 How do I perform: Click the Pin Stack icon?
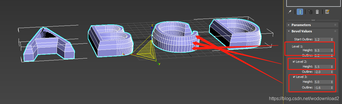pos(290,12)
